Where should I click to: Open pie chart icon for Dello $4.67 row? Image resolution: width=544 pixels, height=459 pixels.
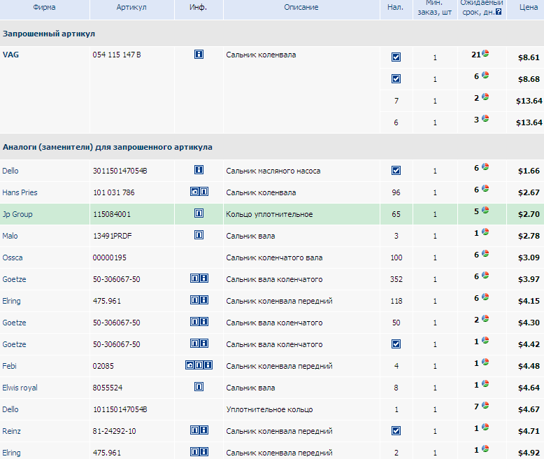pyautogui.click(x=485, y=406)
